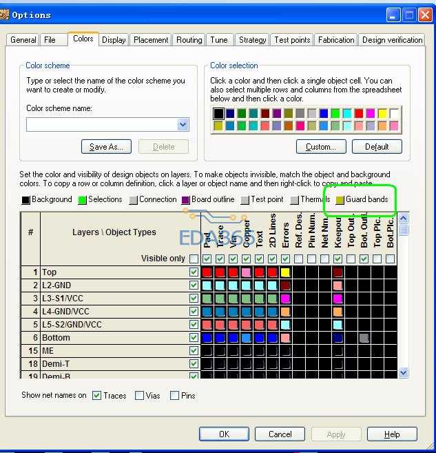Click the Top layer Errors yellow cell

pos(285,272)
